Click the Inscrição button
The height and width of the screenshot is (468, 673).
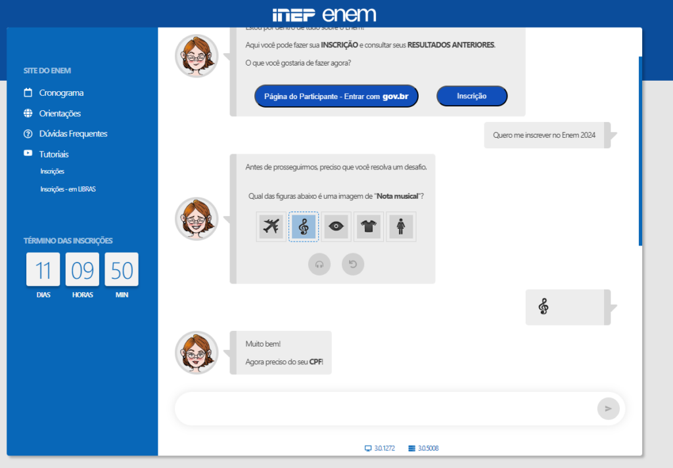pyautogui.click(x=472, y=96)
